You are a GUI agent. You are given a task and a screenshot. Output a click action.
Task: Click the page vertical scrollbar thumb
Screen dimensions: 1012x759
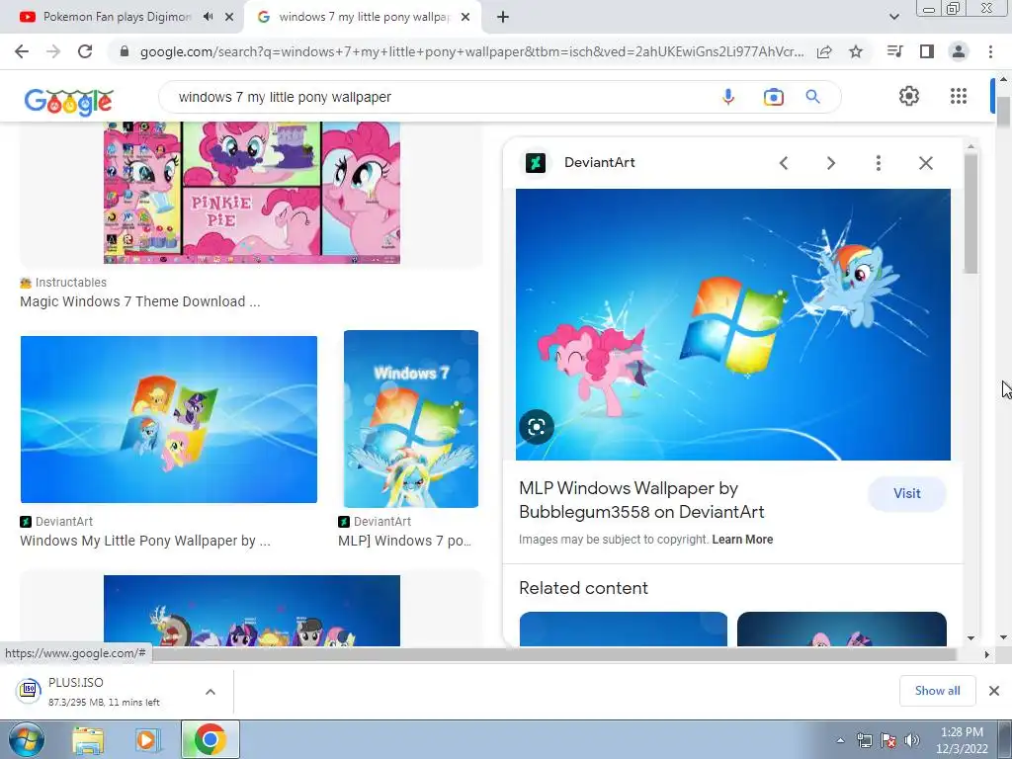1003,111
